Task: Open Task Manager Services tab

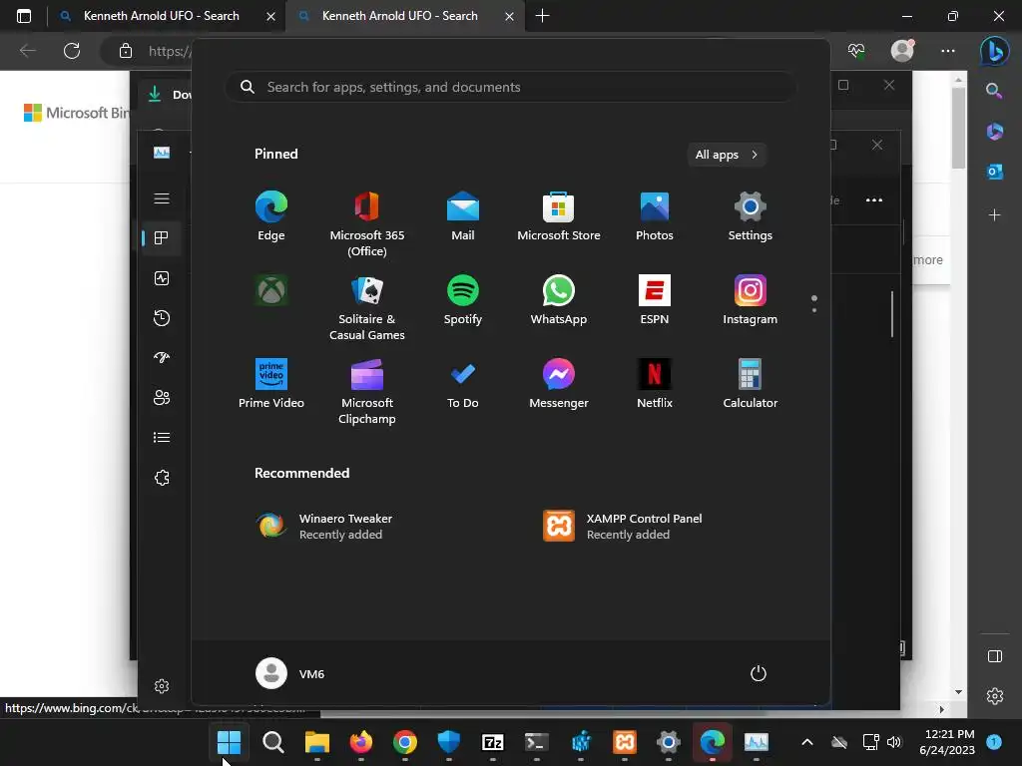Action: pyautogui.click(x=162, y=478)
